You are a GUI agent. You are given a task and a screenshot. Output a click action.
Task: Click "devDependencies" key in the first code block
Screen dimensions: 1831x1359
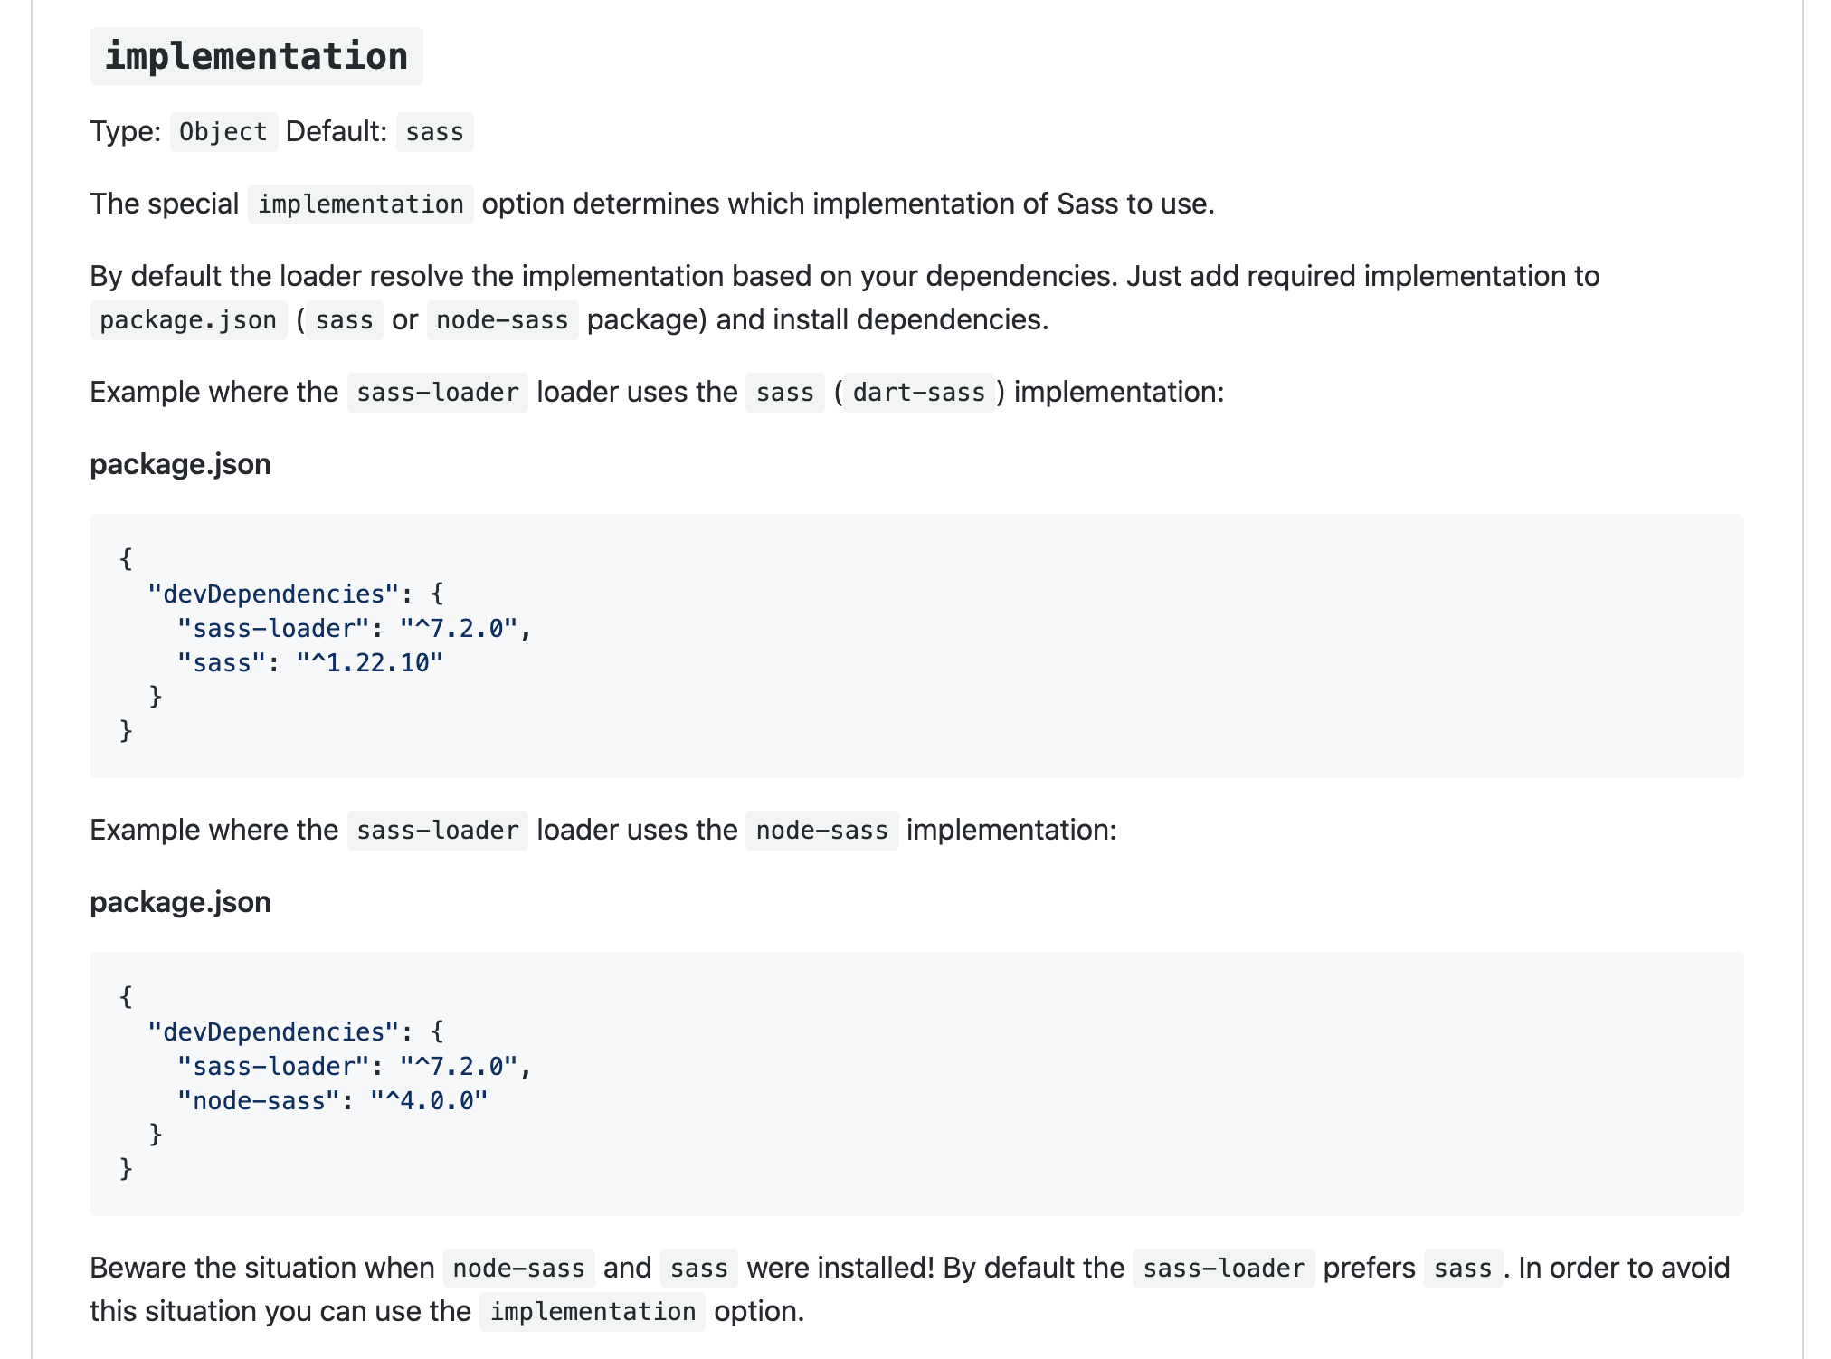point(272,594)
